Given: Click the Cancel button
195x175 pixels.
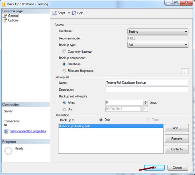Looking at the screenshot, I should coord(177,168).
